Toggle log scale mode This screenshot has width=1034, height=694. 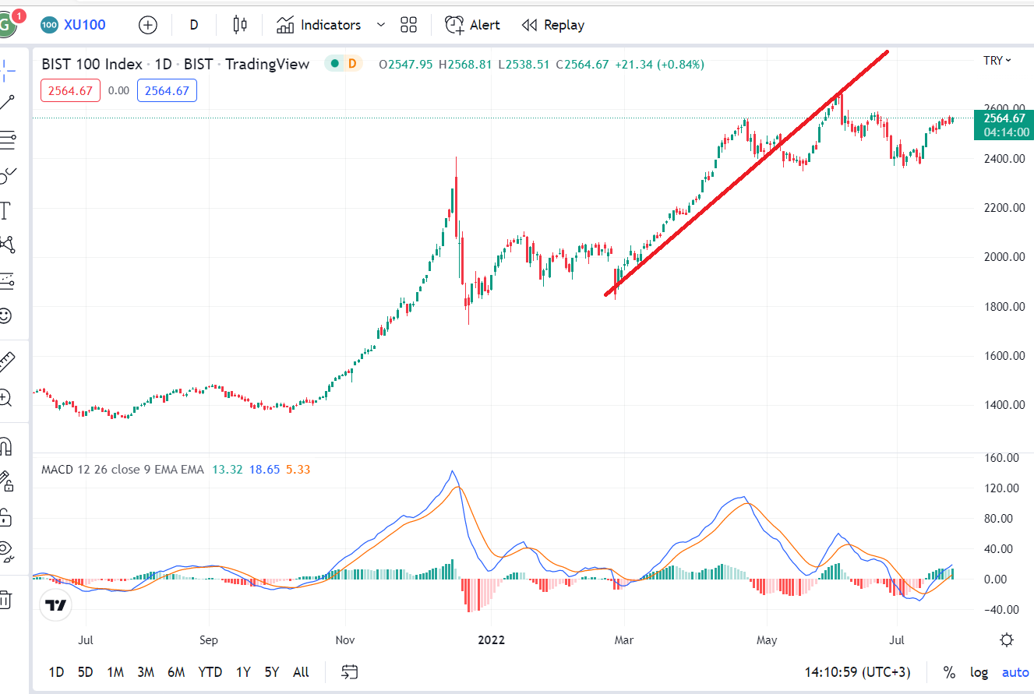tap(979, 672)
